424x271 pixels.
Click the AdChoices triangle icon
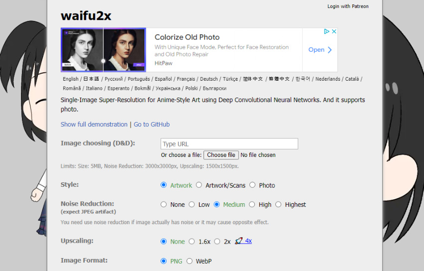[x=327, y=31]
